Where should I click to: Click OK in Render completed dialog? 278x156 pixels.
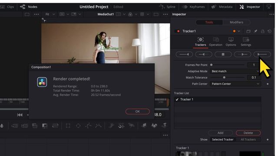coord(137,111)
